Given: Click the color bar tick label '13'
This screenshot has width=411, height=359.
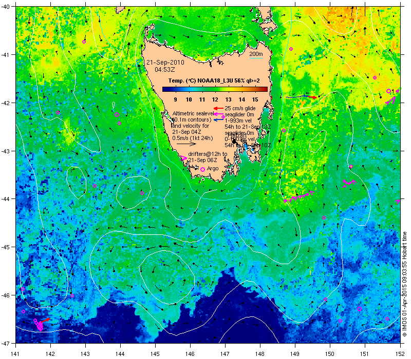Looking at the screenshot, I should tap(228, 99).
